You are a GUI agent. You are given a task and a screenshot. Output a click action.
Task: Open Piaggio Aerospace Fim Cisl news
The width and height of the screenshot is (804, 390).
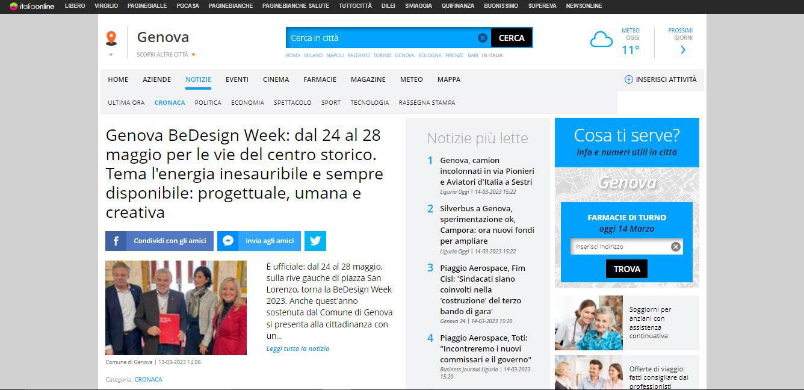pyautogui.click(x=483, y=289)
